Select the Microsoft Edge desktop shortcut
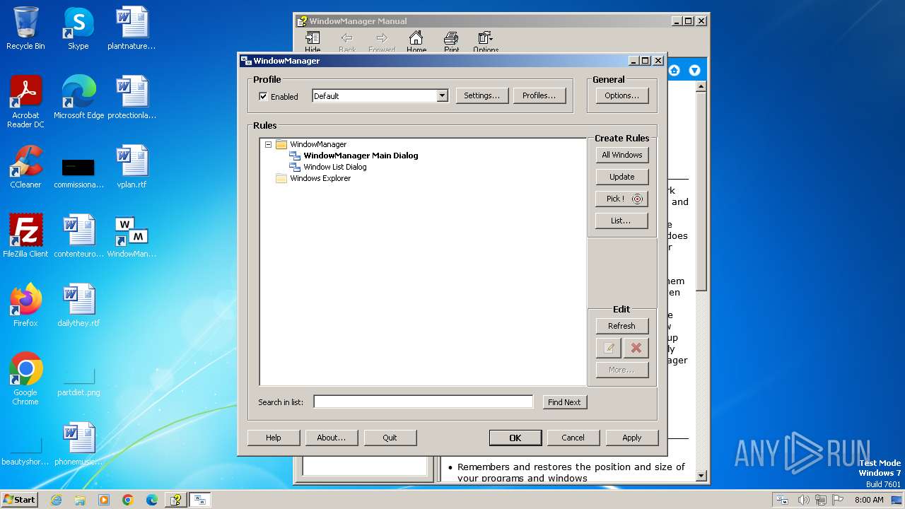This screenshot has width=905, height=509. coord(78,98)
